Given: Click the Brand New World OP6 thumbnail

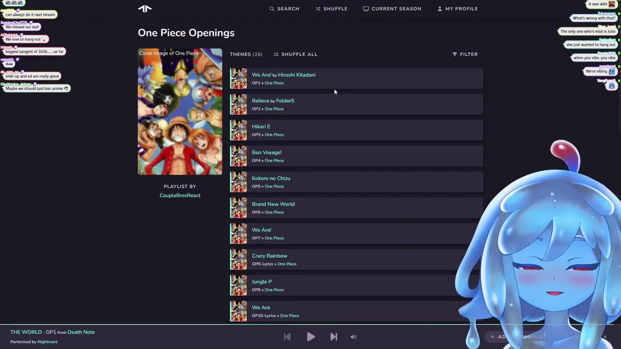Looking at the screenshot, I should click(238, 208).
